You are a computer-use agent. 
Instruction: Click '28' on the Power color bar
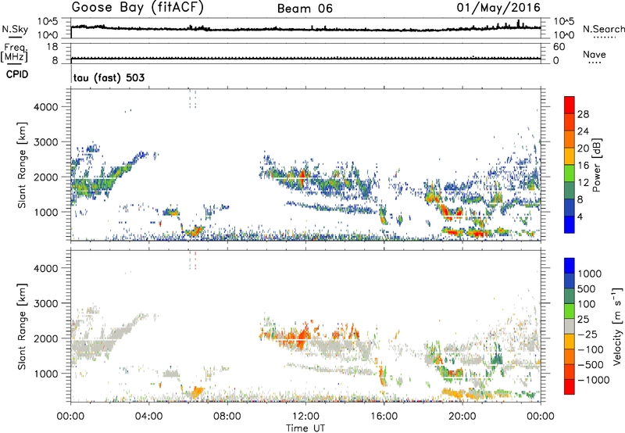(583, 114)
